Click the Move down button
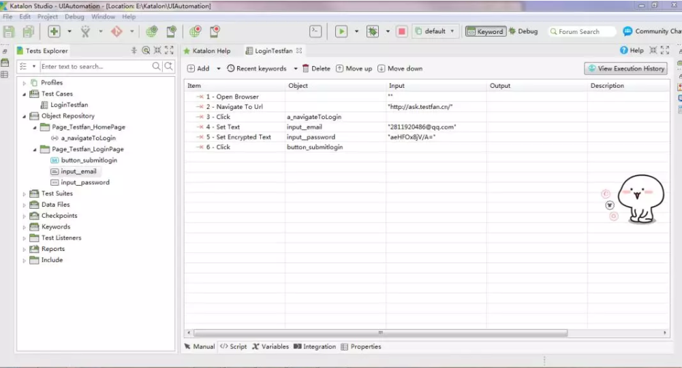682x368 pixels. tap(400, 69)
